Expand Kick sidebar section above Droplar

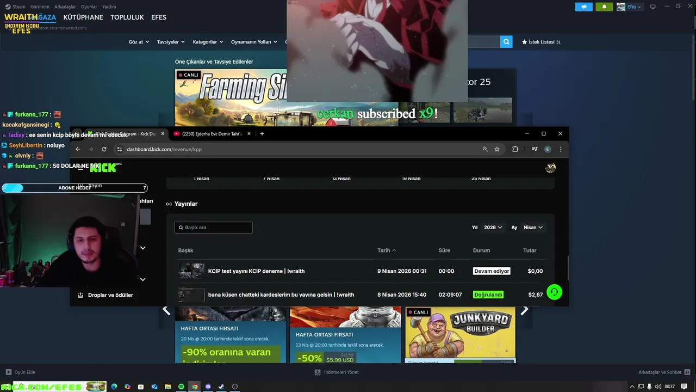[142, 279]
